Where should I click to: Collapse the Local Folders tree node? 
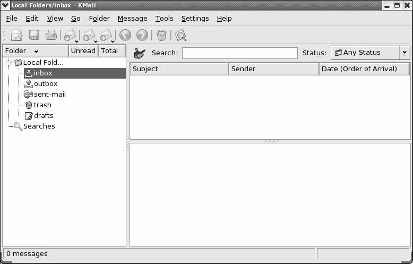(x=8, y=63)
